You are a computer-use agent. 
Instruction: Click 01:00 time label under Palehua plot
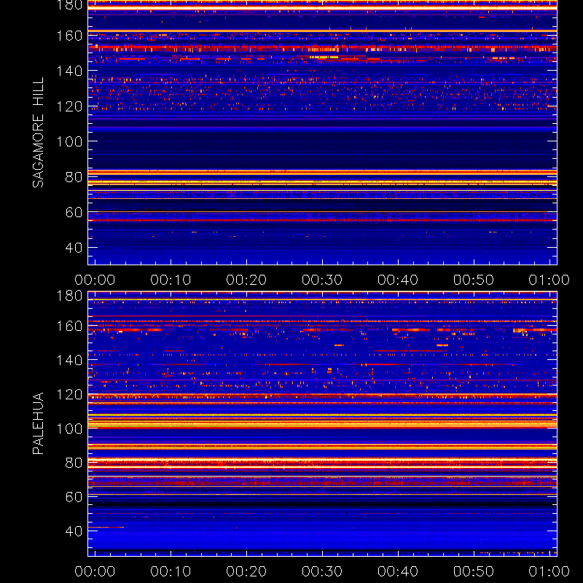[549, 571]
